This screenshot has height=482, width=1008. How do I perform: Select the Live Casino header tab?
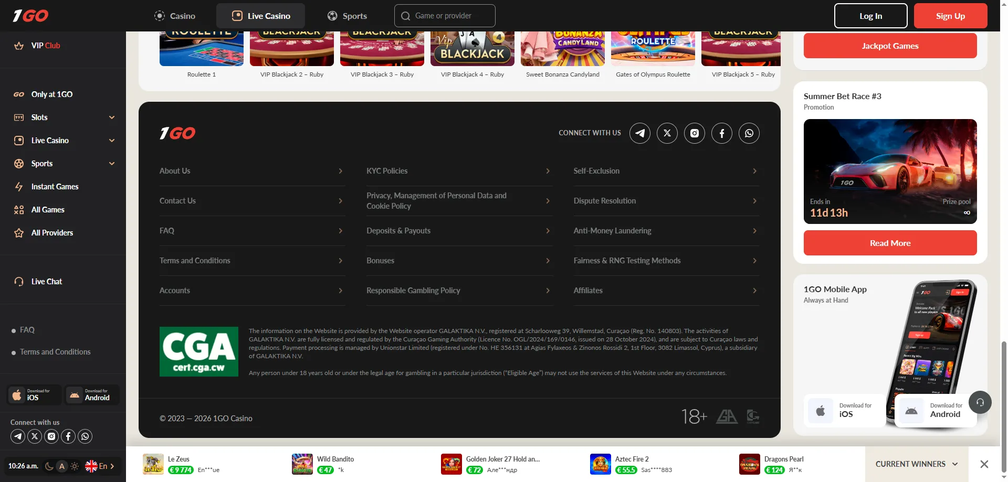[260, 16]
